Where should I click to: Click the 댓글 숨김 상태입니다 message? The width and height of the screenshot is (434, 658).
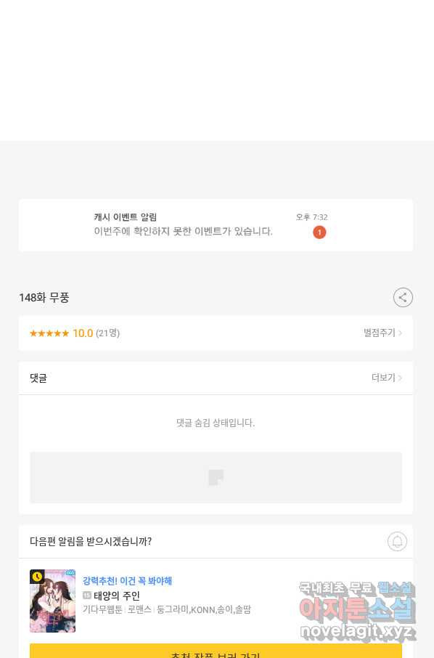click(216, 423)
